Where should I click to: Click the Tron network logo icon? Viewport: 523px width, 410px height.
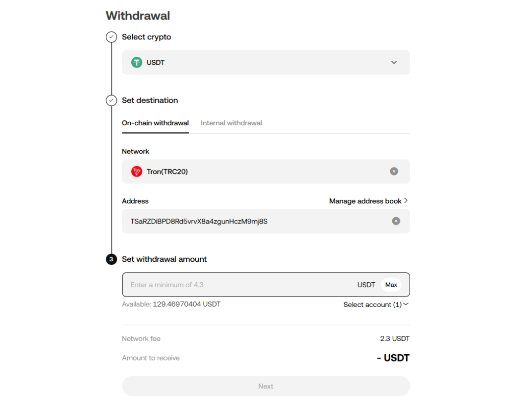[x=136, y=172]
